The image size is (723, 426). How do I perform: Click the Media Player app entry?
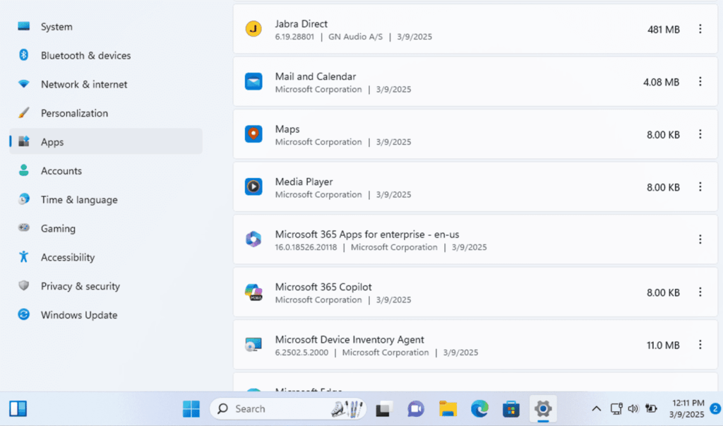424,187
